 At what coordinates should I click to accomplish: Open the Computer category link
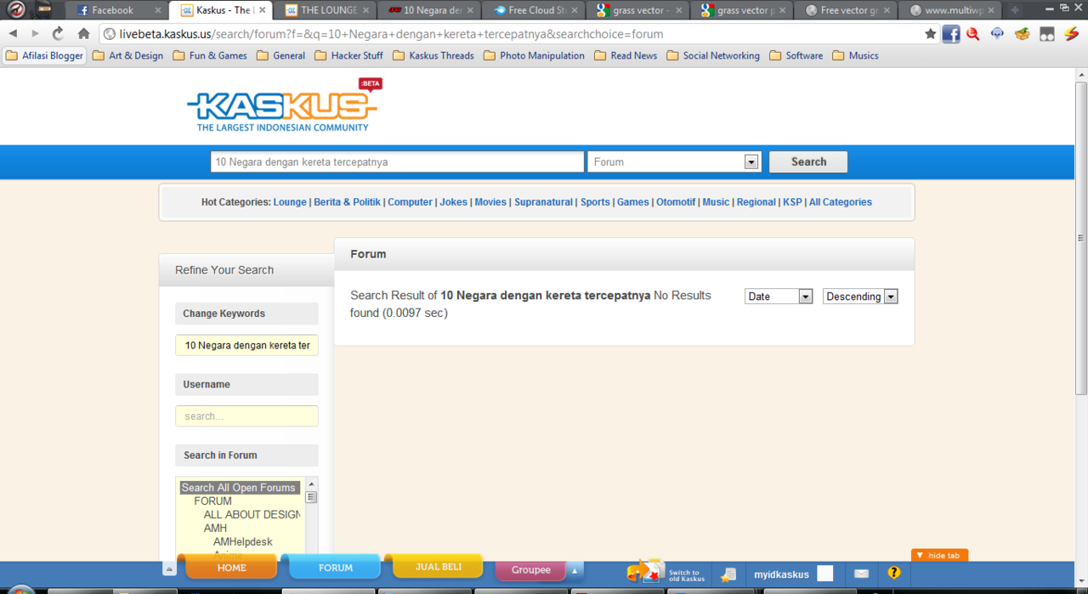[x=410, y=202]
